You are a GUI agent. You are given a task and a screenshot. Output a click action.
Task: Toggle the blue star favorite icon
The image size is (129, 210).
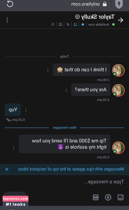click(83, 24)
